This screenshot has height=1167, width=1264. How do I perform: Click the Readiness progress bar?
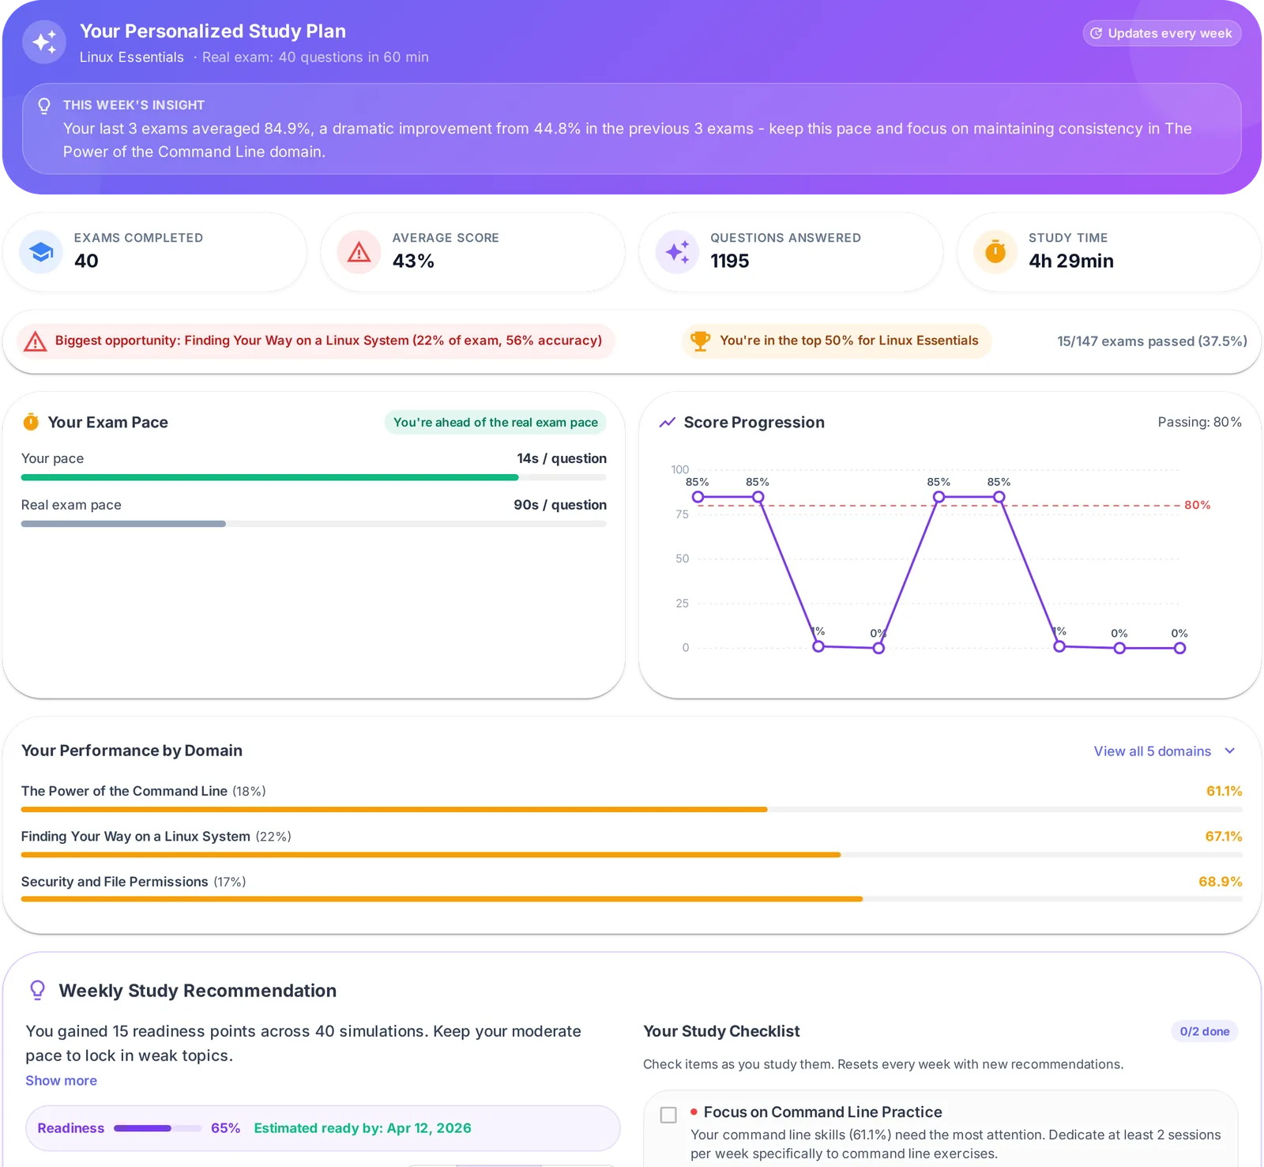click(x=157, y=1128)
